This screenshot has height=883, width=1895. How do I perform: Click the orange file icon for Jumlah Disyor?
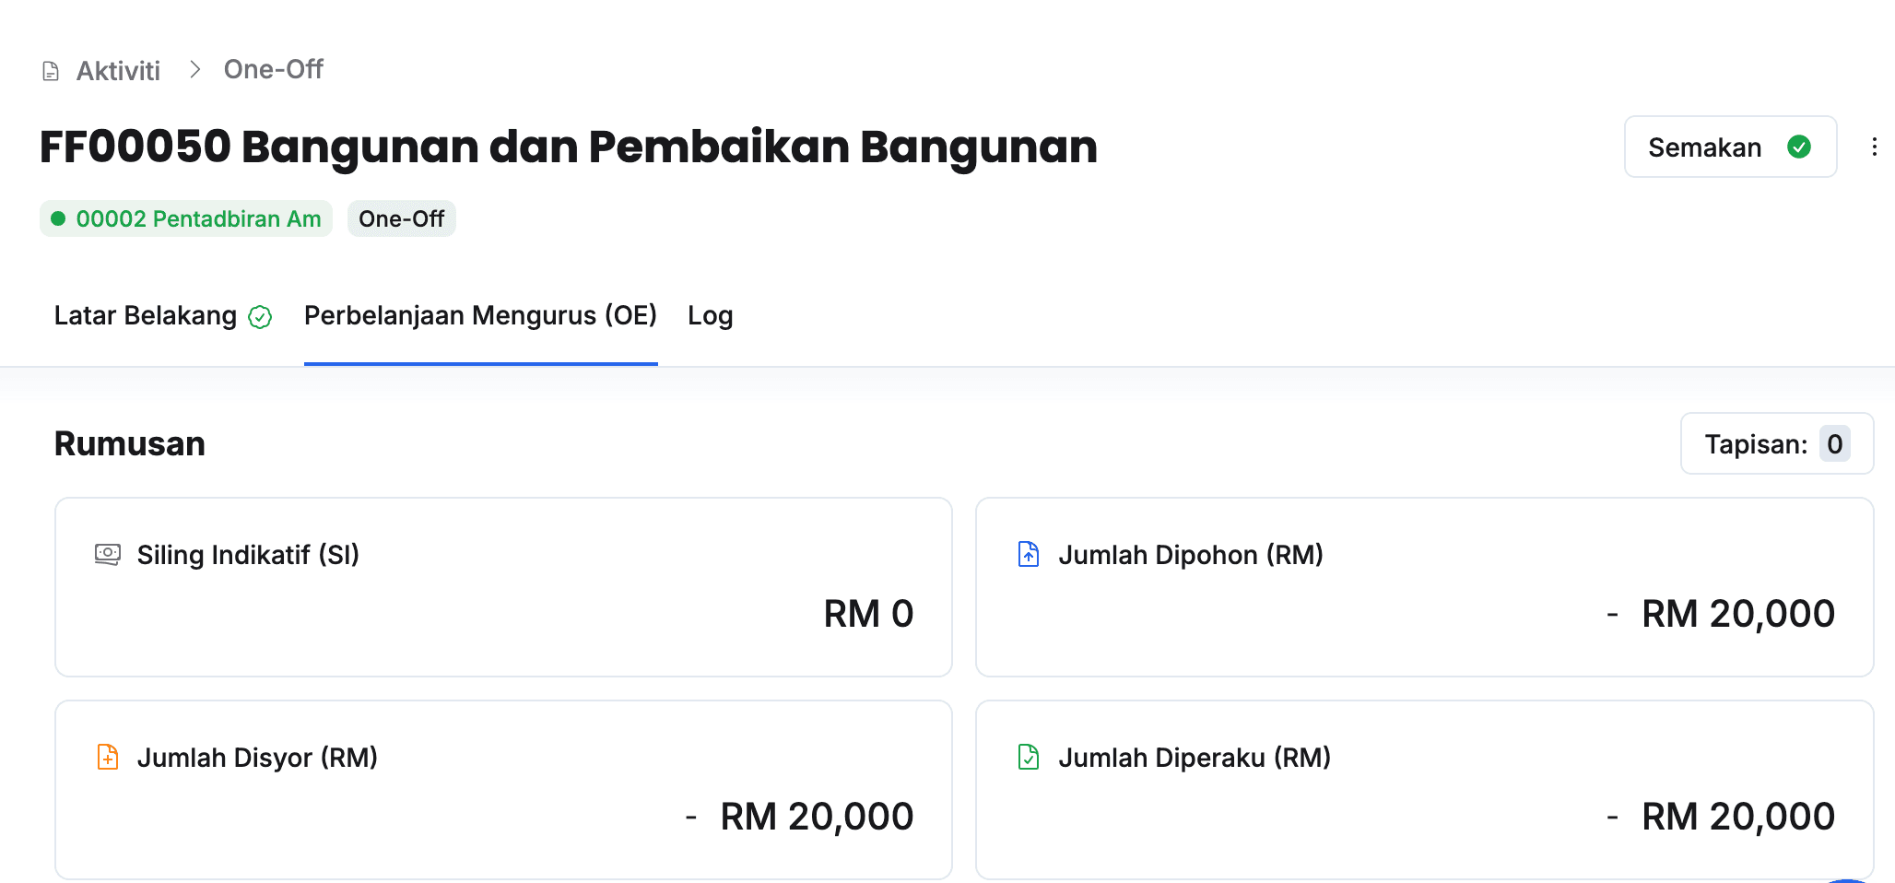[108, 757]
